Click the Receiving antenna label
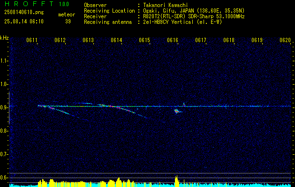Viewport: 295px width, 187px height. pyautogui.click(x=108, y=22)
